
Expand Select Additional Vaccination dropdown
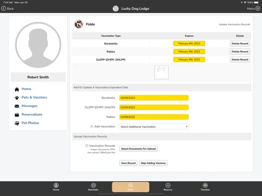[x=154, y=127]
